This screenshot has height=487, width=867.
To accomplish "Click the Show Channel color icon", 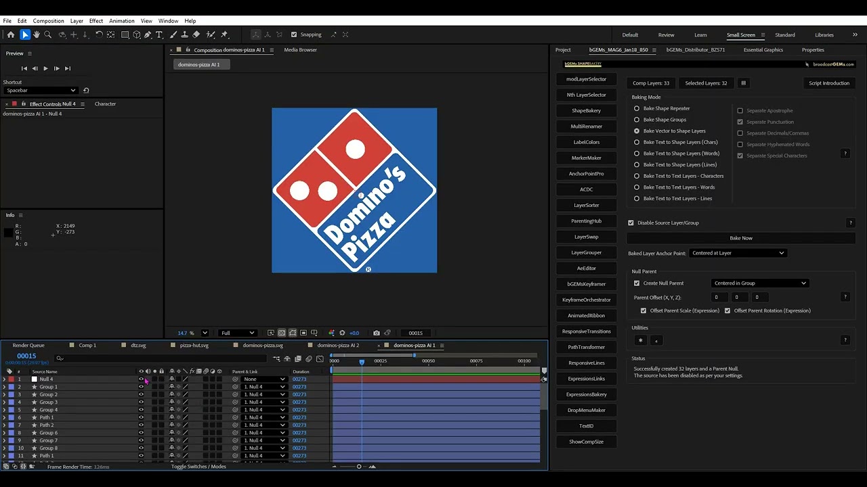I will 331,333.
